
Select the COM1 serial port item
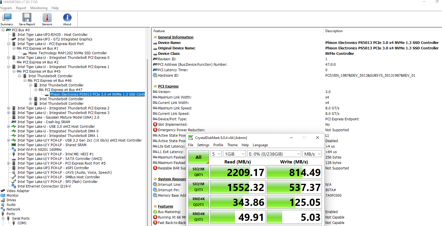22,223
